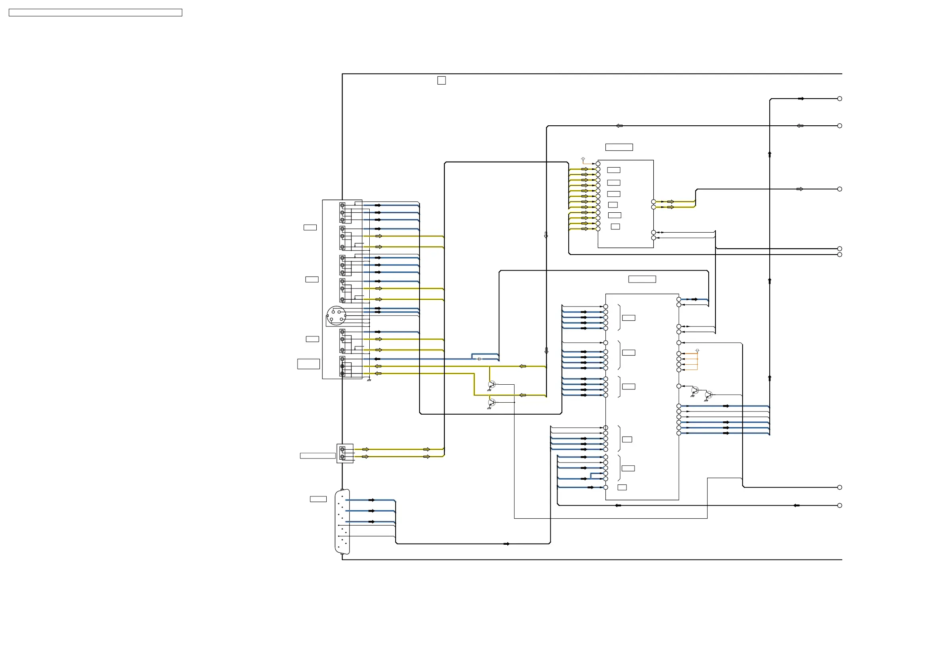Click the small square box near the diagram top
Image resolution: width=950 pixels, height=672 pixels.
441,80
